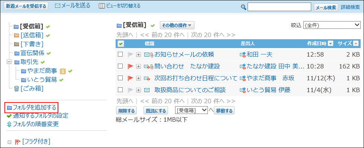Click the unread count badge on やまだ商事

tap(63, 71)
